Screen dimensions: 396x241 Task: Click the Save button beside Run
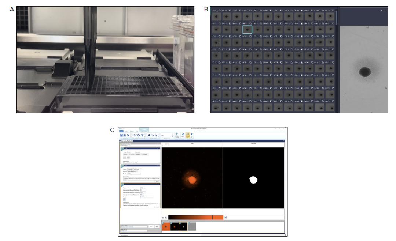click(x=151, y=226)
